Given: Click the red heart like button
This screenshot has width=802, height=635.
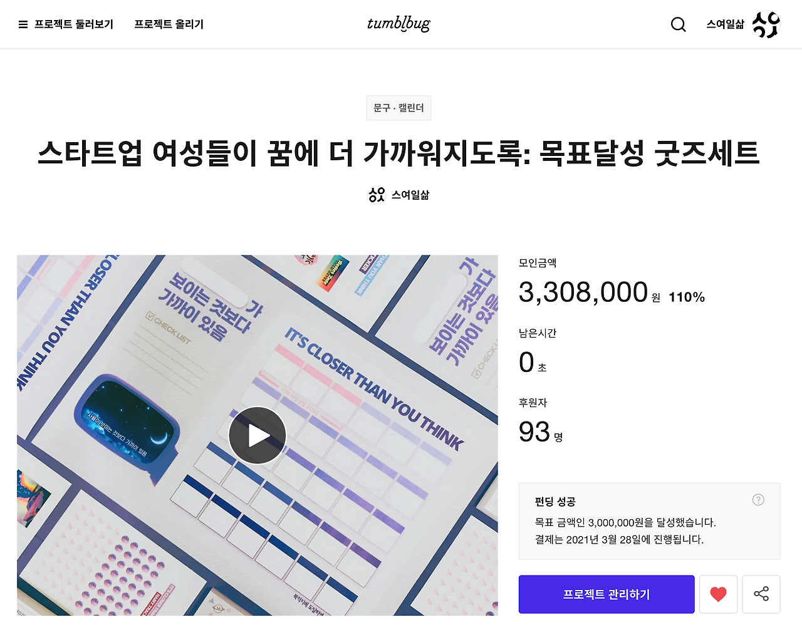Looking at the screenshot, I should [x=718, y=594].
